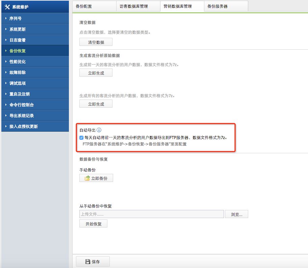Open 性能优化 in the sidebar

click(x=18, y=62)
